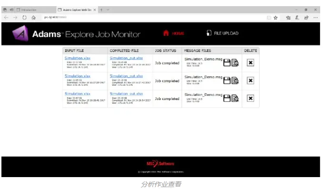This screenshot has width=323, height=189.
Task: Click the tabs you've set aside icon
Action: point(5,10)
